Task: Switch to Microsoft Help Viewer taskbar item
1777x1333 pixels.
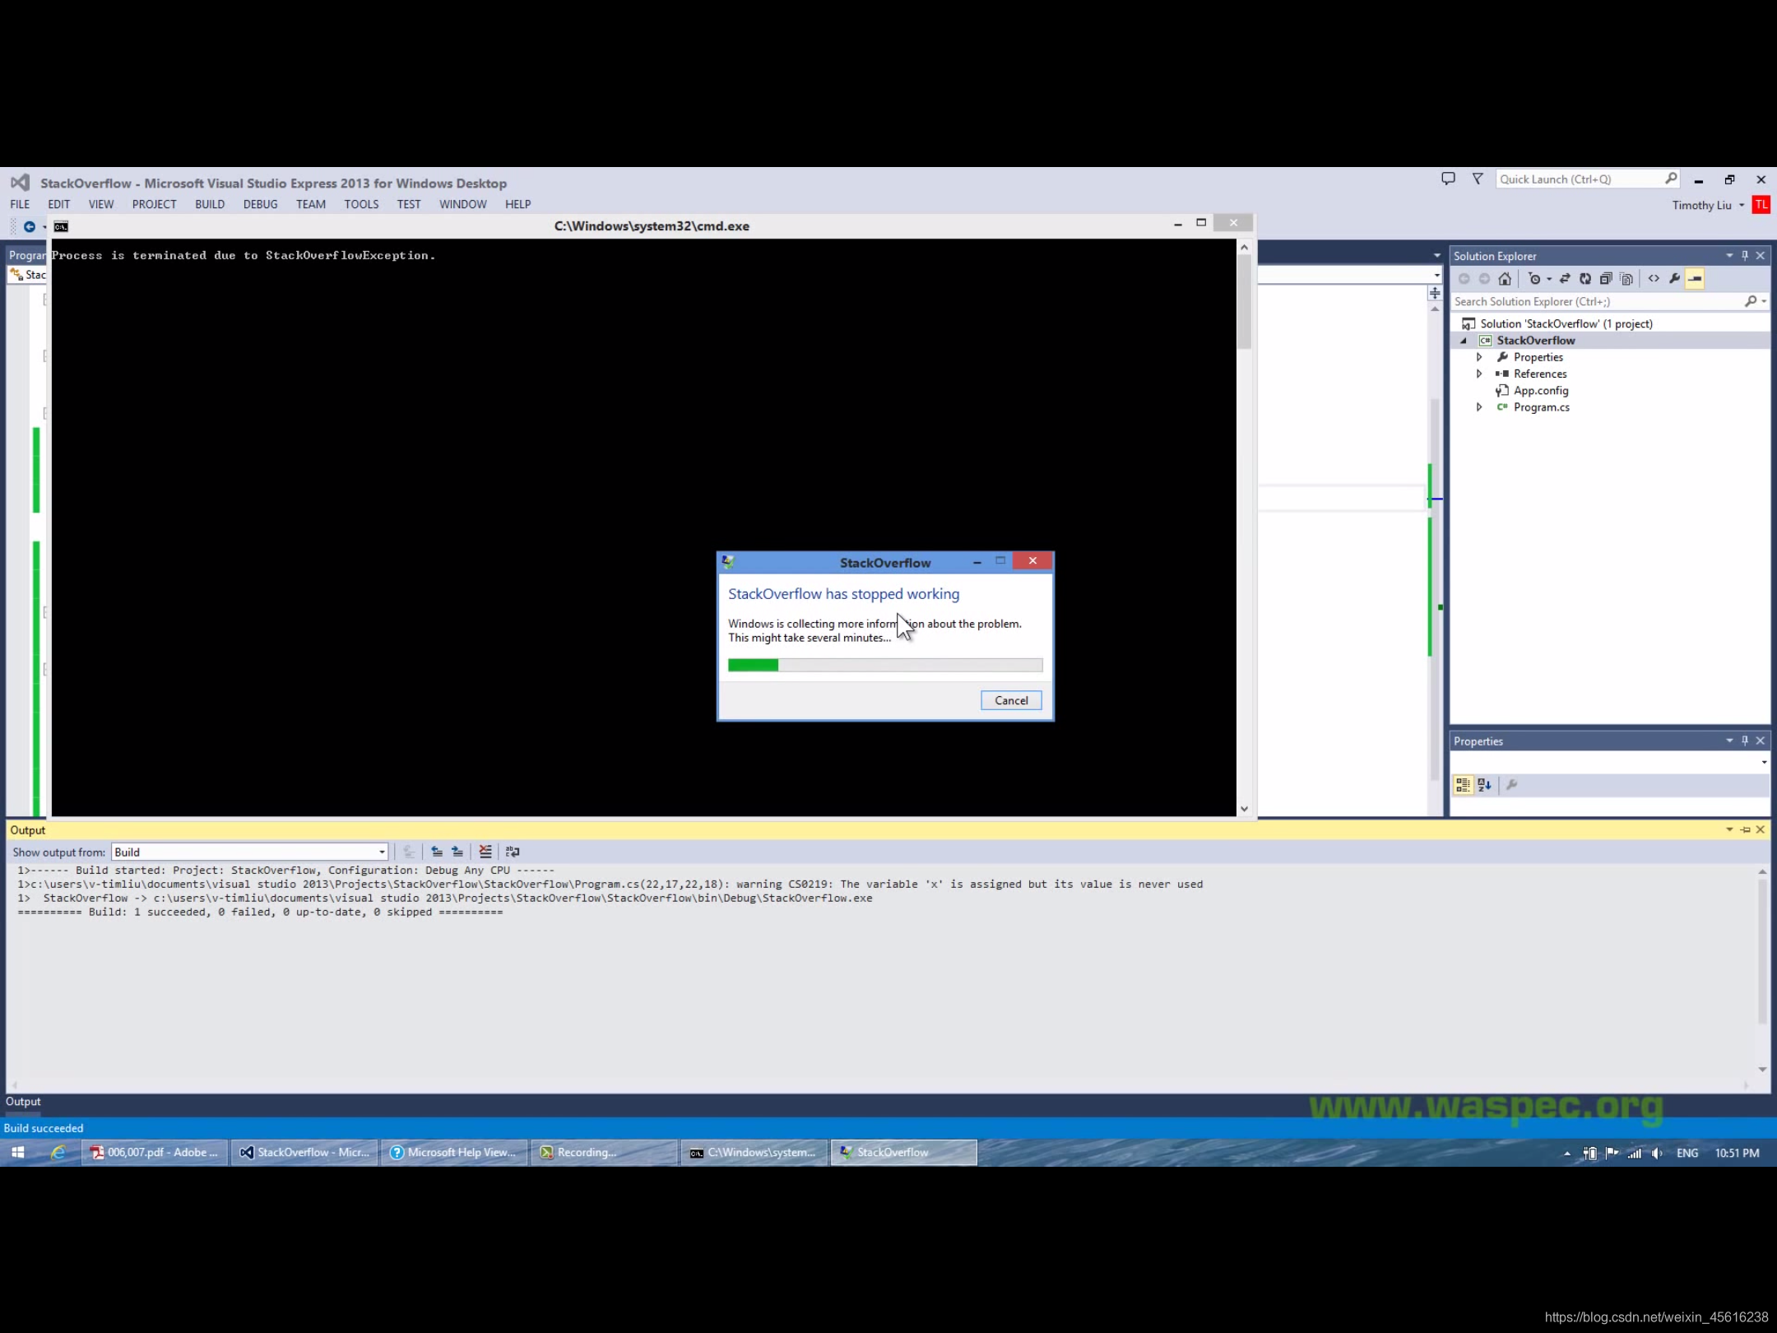Action: click(x=454, y=1153)
